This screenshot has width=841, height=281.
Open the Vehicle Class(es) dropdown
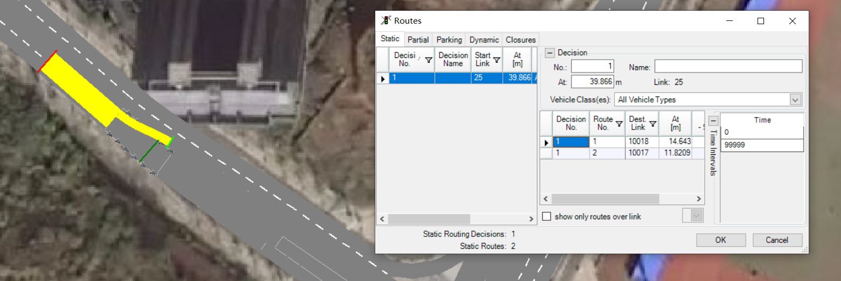pos(795,99)
